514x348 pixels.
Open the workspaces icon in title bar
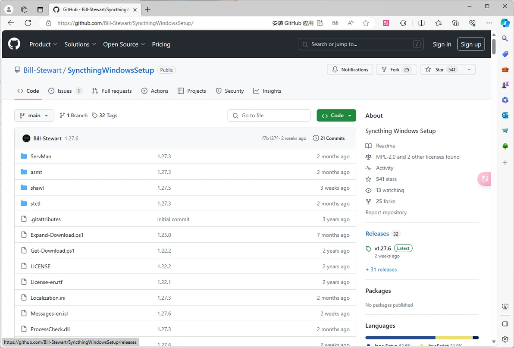pyautogui.click(x=24, y=9)
